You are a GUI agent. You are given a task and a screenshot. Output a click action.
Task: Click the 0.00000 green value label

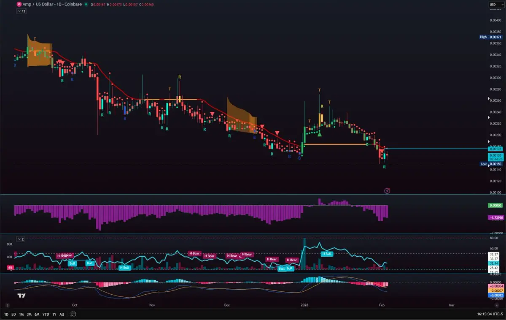pos(495,205)
